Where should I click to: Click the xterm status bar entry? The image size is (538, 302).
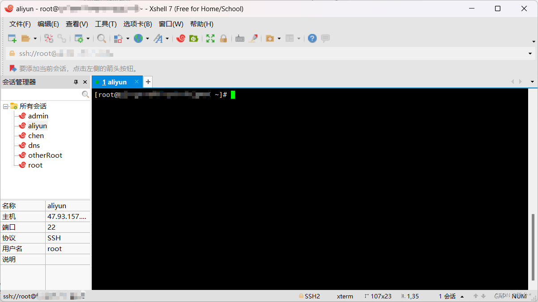pyautogui.click(x=345, y=296)
